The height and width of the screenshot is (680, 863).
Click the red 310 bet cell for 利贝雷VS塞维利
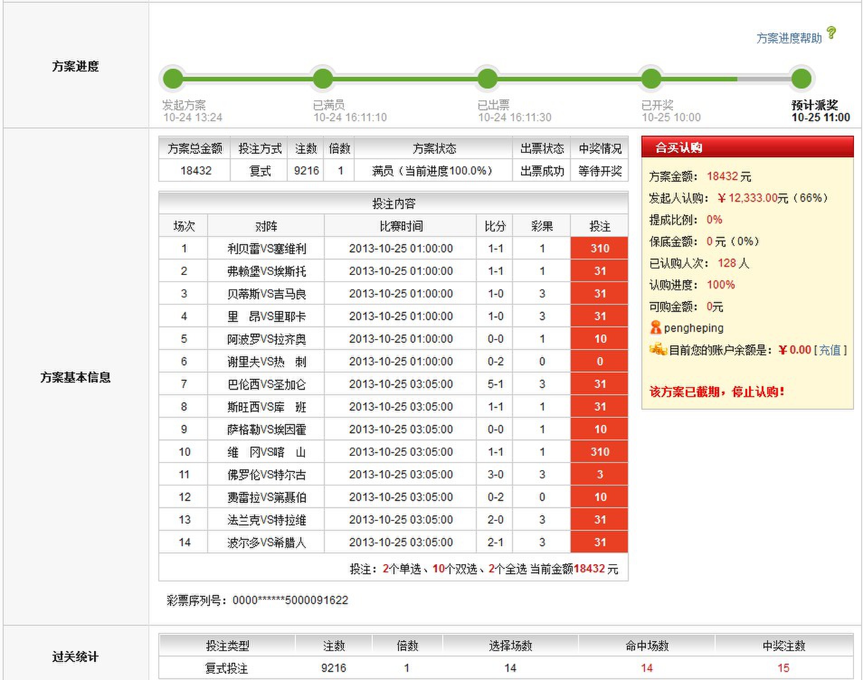click(x=599, y=248)
